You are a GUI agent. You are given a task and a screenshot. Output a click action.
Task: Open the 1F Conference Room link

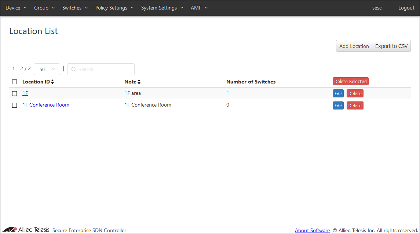[x=46, y=105]
